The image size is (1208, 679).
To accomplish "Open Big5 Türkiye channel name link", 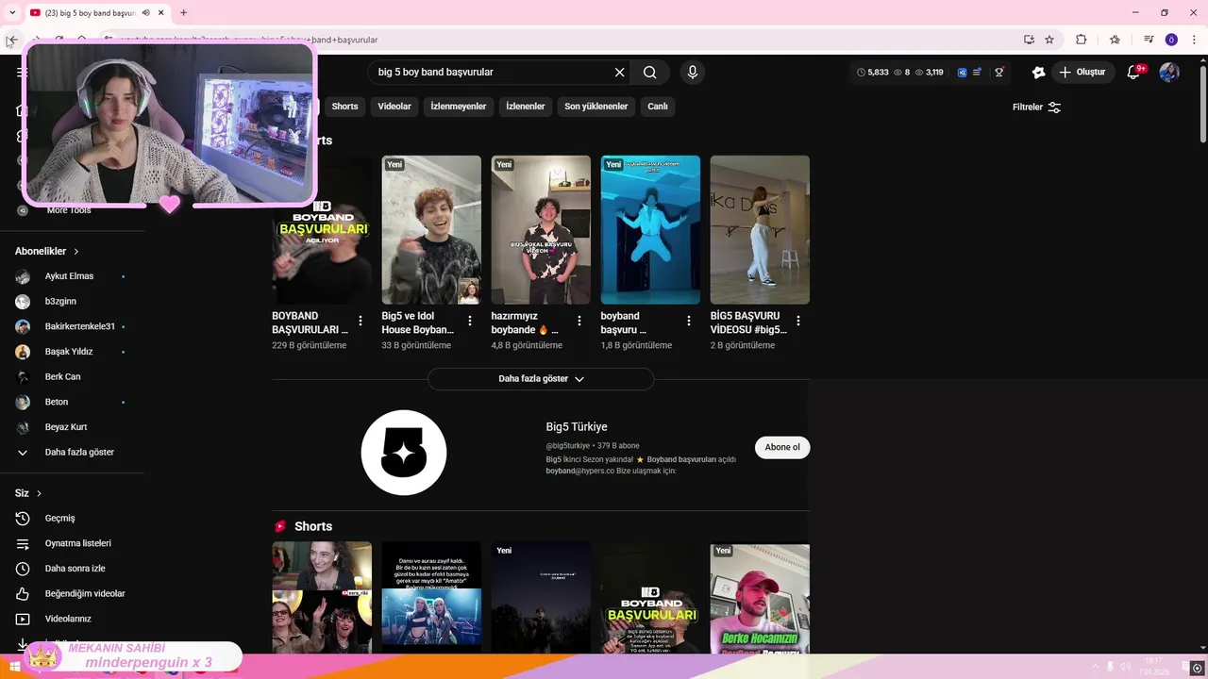I will click(x=577, y=427).
